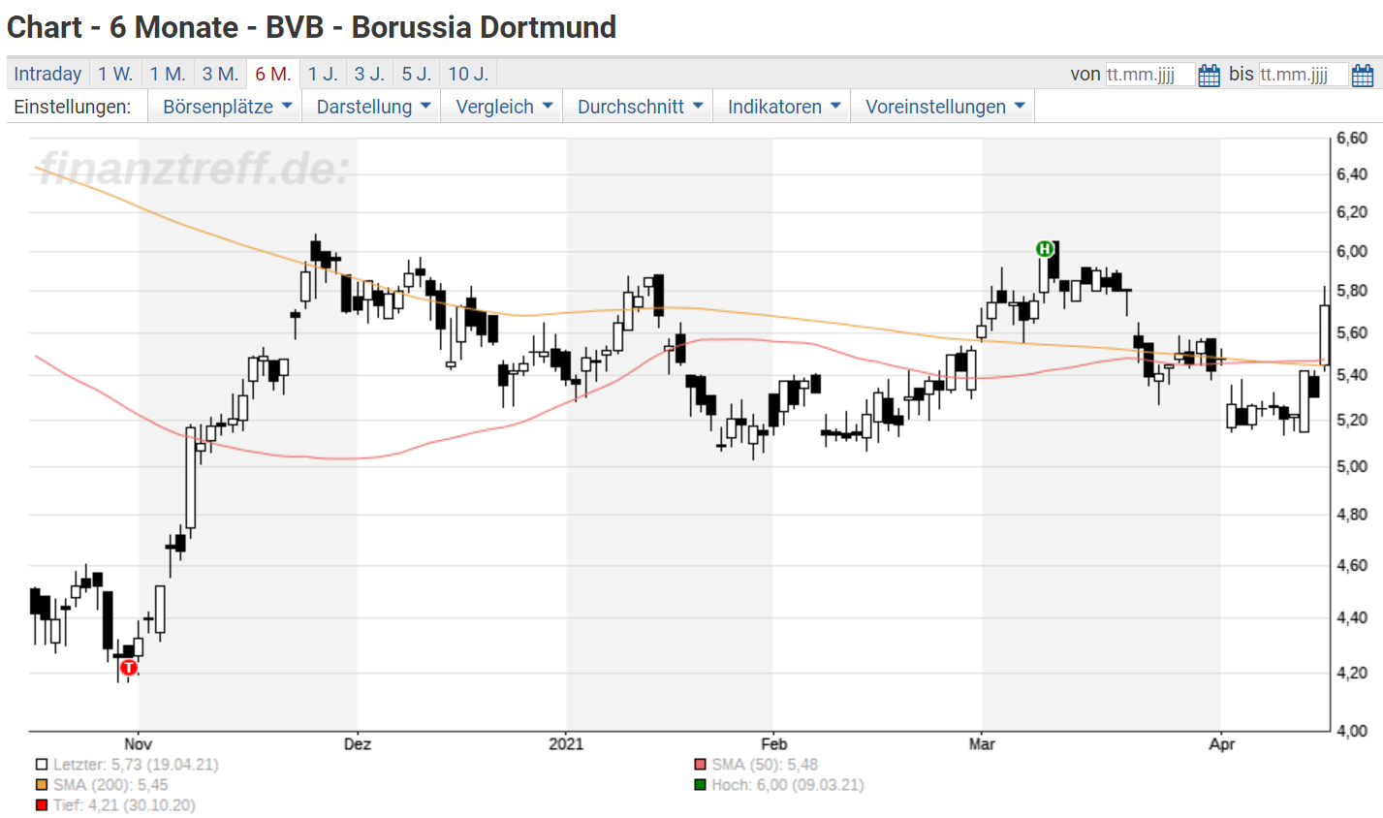Switch to the Intraday time range
Screen dimensions: 1383x818
coord(47,74)
